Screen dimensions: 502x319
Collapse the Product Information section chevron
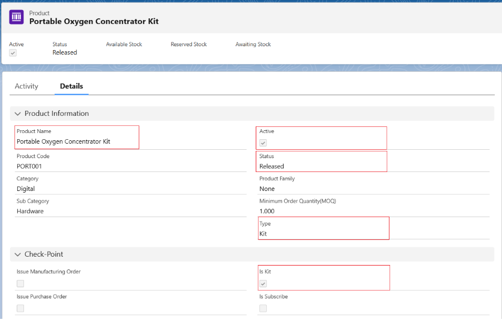click(18, 114)
